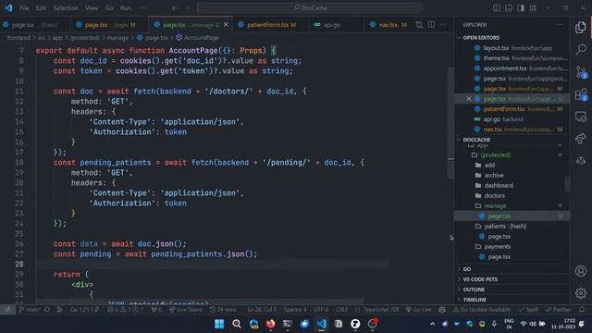Open the Manage gear icon
Screen dimensions: 592x333
click(581, 293)
